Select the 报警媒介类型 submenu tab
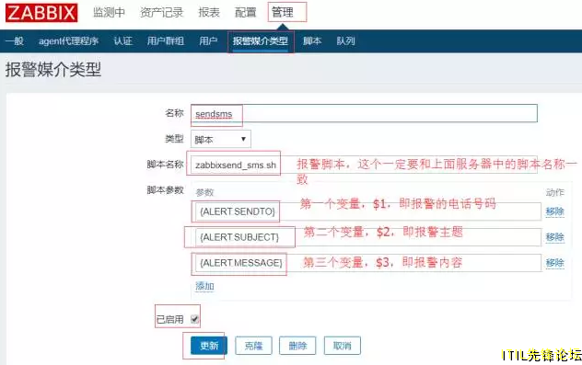This screenshot has width=582, height=365. coord(261,40)
